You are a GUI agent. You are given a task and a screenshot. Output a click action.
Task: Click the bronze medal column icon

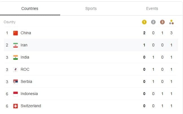coord(162,22)
